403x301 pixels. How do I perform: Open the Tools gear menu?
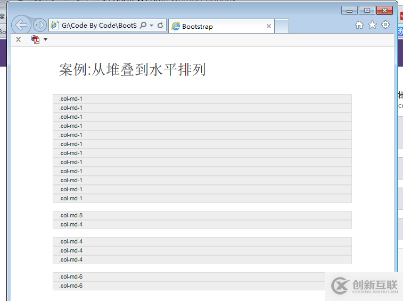[x=385, y=25]
